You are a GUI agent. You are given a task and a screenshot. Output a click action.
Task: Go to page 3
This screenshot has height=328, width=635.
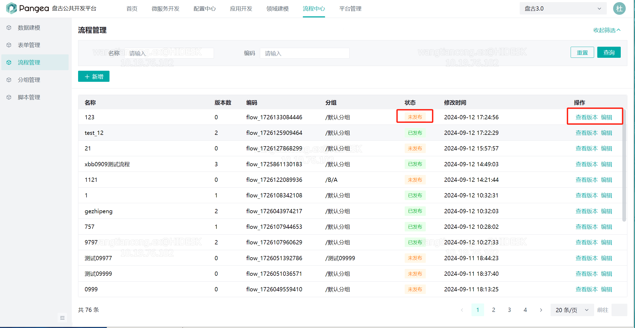coord(509,310)
